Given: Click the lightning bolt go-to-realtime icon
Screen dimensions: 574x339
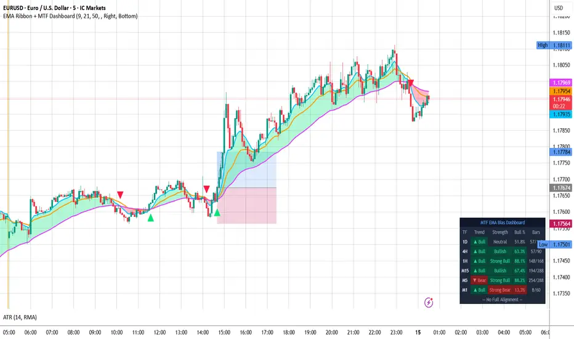Looking at the screenshot, I should 429,303.
